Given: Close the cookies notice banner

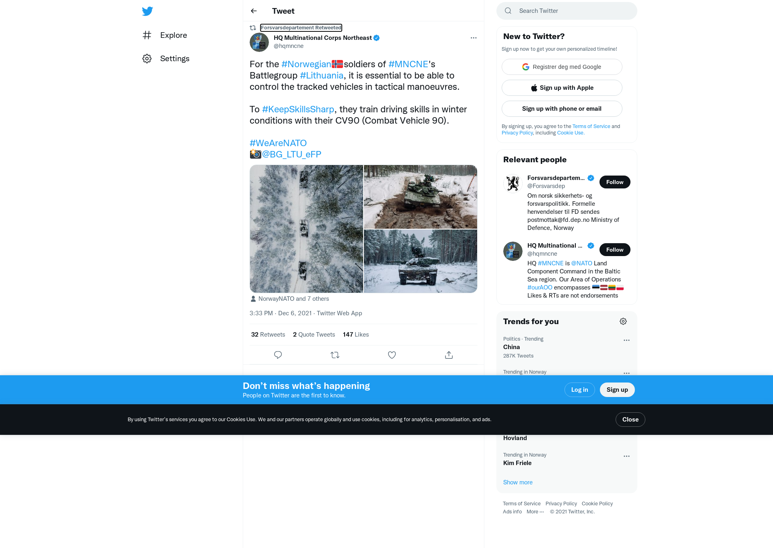Looking at the screenshot, I should click(630, 420).
